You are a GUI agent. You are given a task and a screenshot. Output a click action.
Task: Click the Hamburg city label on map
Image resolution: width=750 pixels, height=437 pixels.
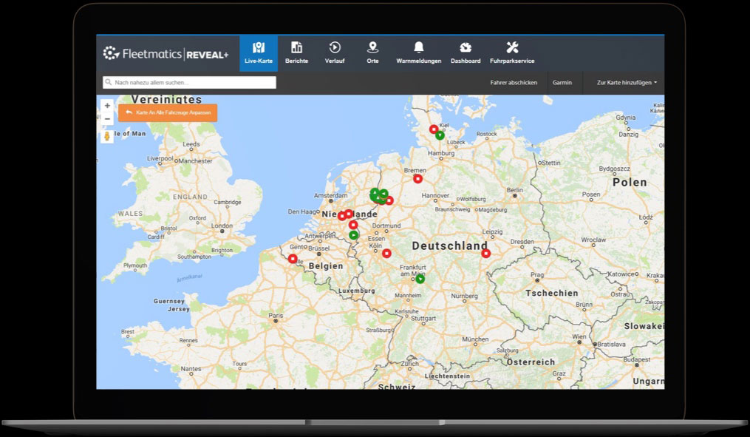pyautogui.click(x=441, y=153)
